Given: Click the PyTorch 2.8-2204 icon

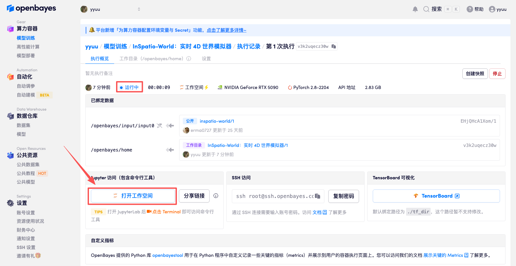Looking at the screenshot, I should [290, 87].
